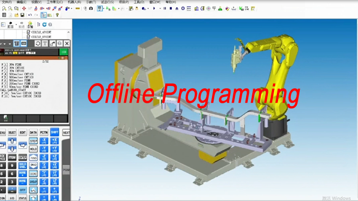Viewport: 358px width, 201px height.
Task: Click the +X (J1) jog key
Action: point(55,141)
